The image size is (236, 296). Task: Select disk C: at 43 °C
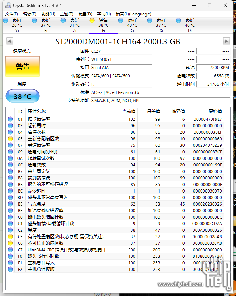click(x=132, y=25)
